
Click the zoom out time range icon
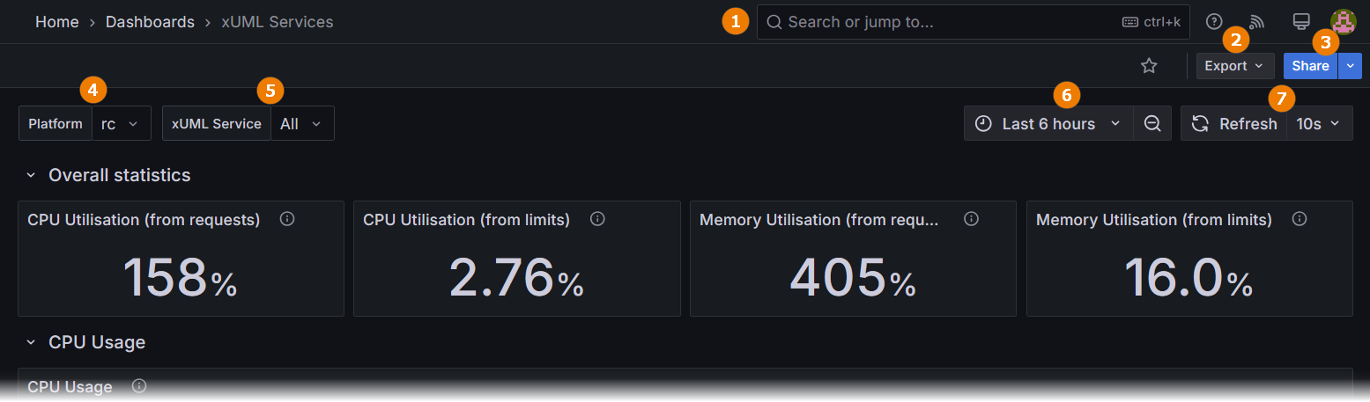tap(1152, 124)
